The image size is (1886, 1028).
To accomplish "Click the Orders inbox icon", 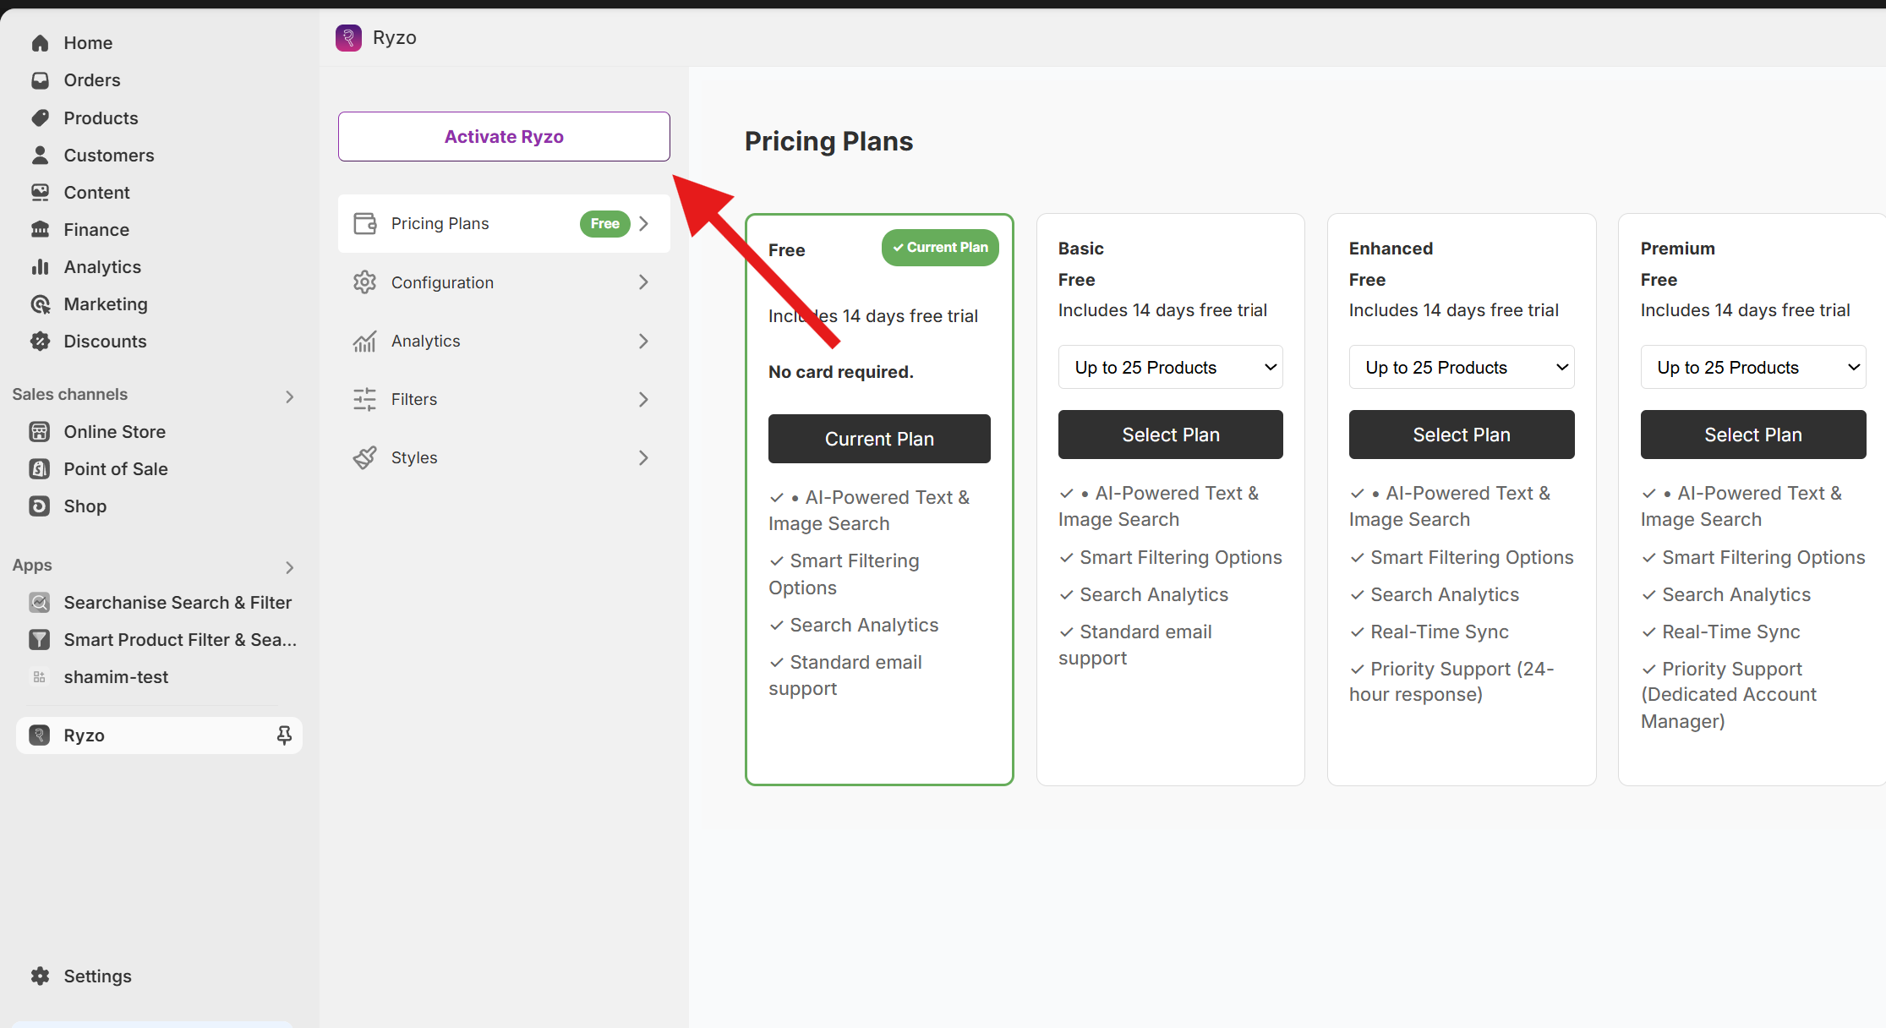I will [40, 80].
